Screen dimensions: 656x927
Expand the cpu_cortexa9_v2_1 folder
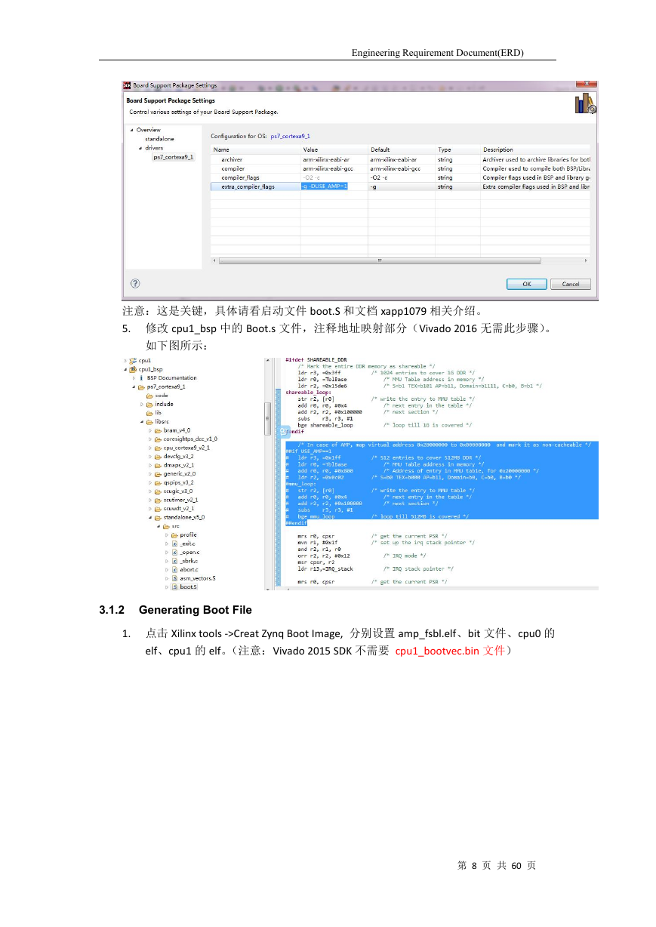pos(150,447)
